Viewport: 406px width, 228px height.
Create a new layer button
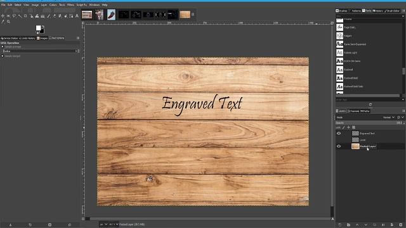click(x=340, y=225)
